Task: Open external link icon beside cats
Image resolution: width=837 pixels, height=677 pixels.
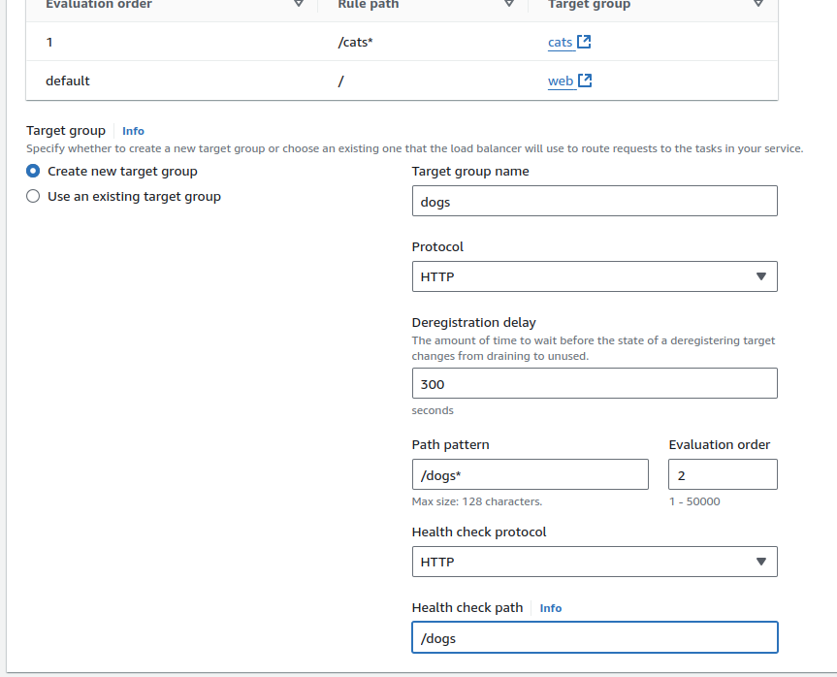Action: pyautogui.click(x=584, y=42)
